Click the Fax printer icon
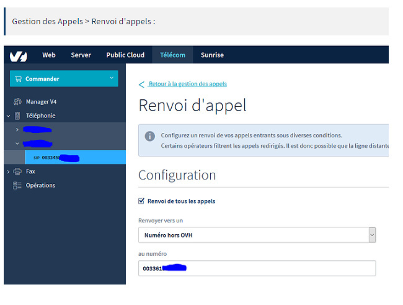Viewport: 403px width, 305px height. (17, 171)
